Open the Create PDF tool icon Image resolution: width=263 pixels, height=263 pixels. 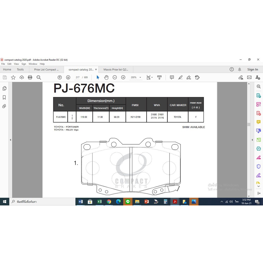click(258, 113)
